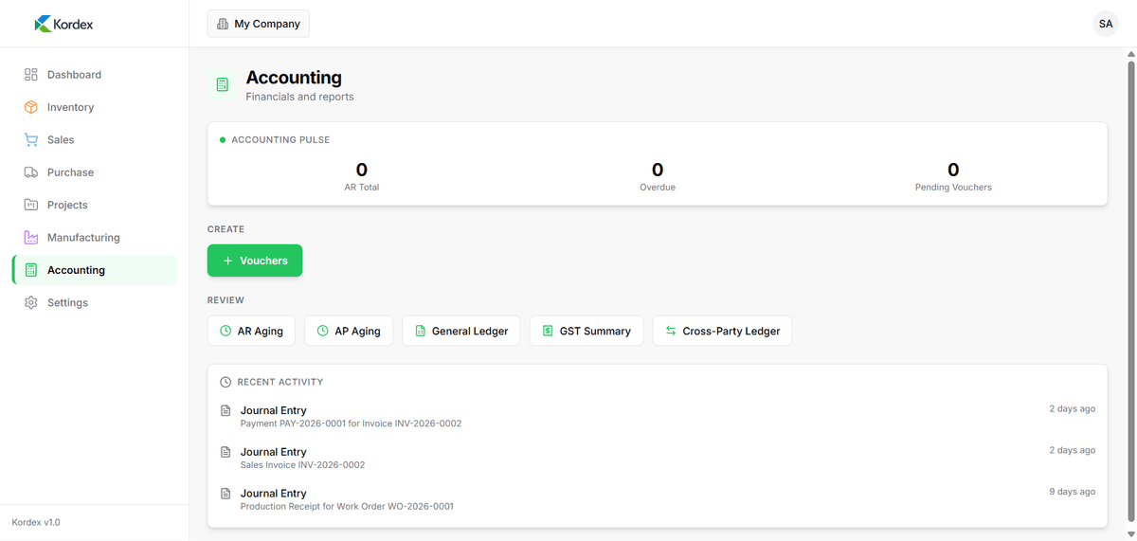Viewport: 1137px width, 541px height.
Task: Click the Manufacturing factory icon
Action: 31,237
